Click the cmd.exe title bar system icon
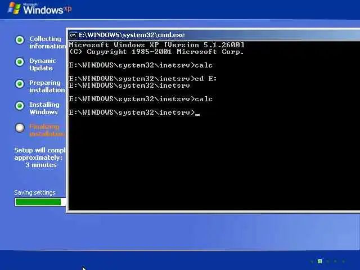This screenshot has height=270, width=360. point(73,35)
